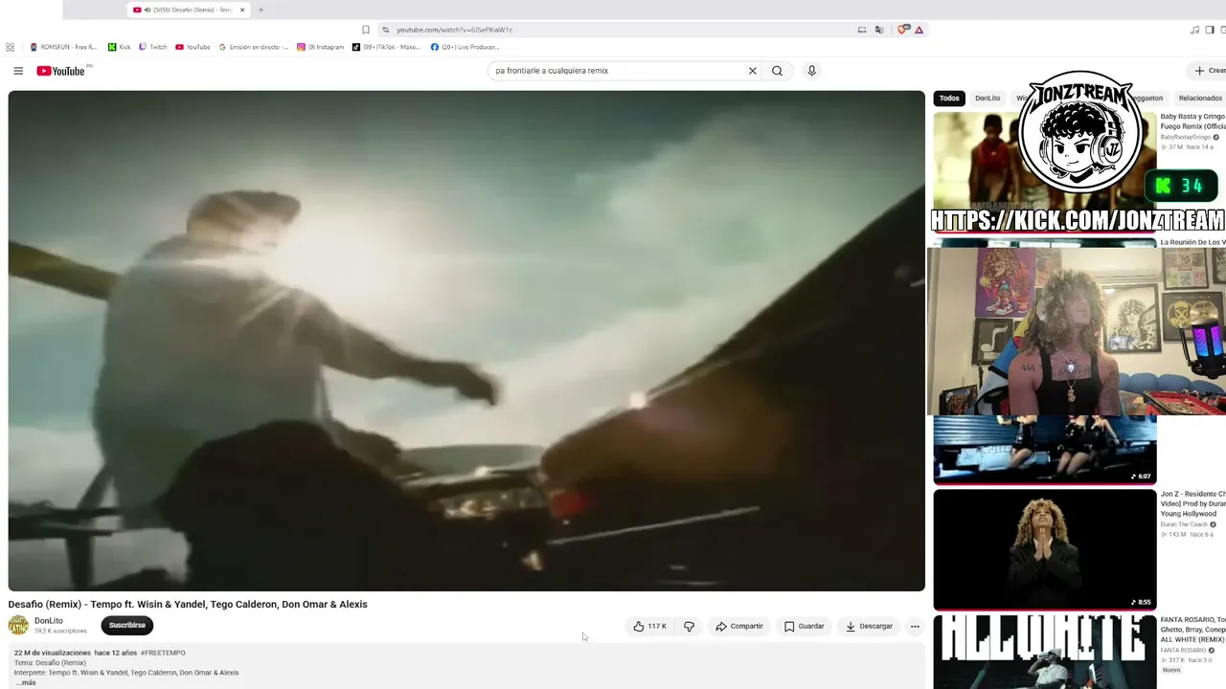
Task: Click the video title Desafio (Remix)
Action: (188, 605)
